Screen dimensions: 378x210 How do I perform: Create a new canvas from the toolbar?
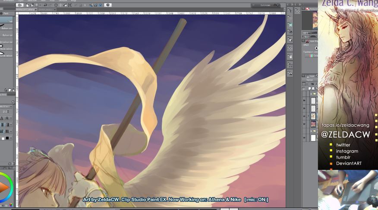pyautogui.click(x=28, y=5)
